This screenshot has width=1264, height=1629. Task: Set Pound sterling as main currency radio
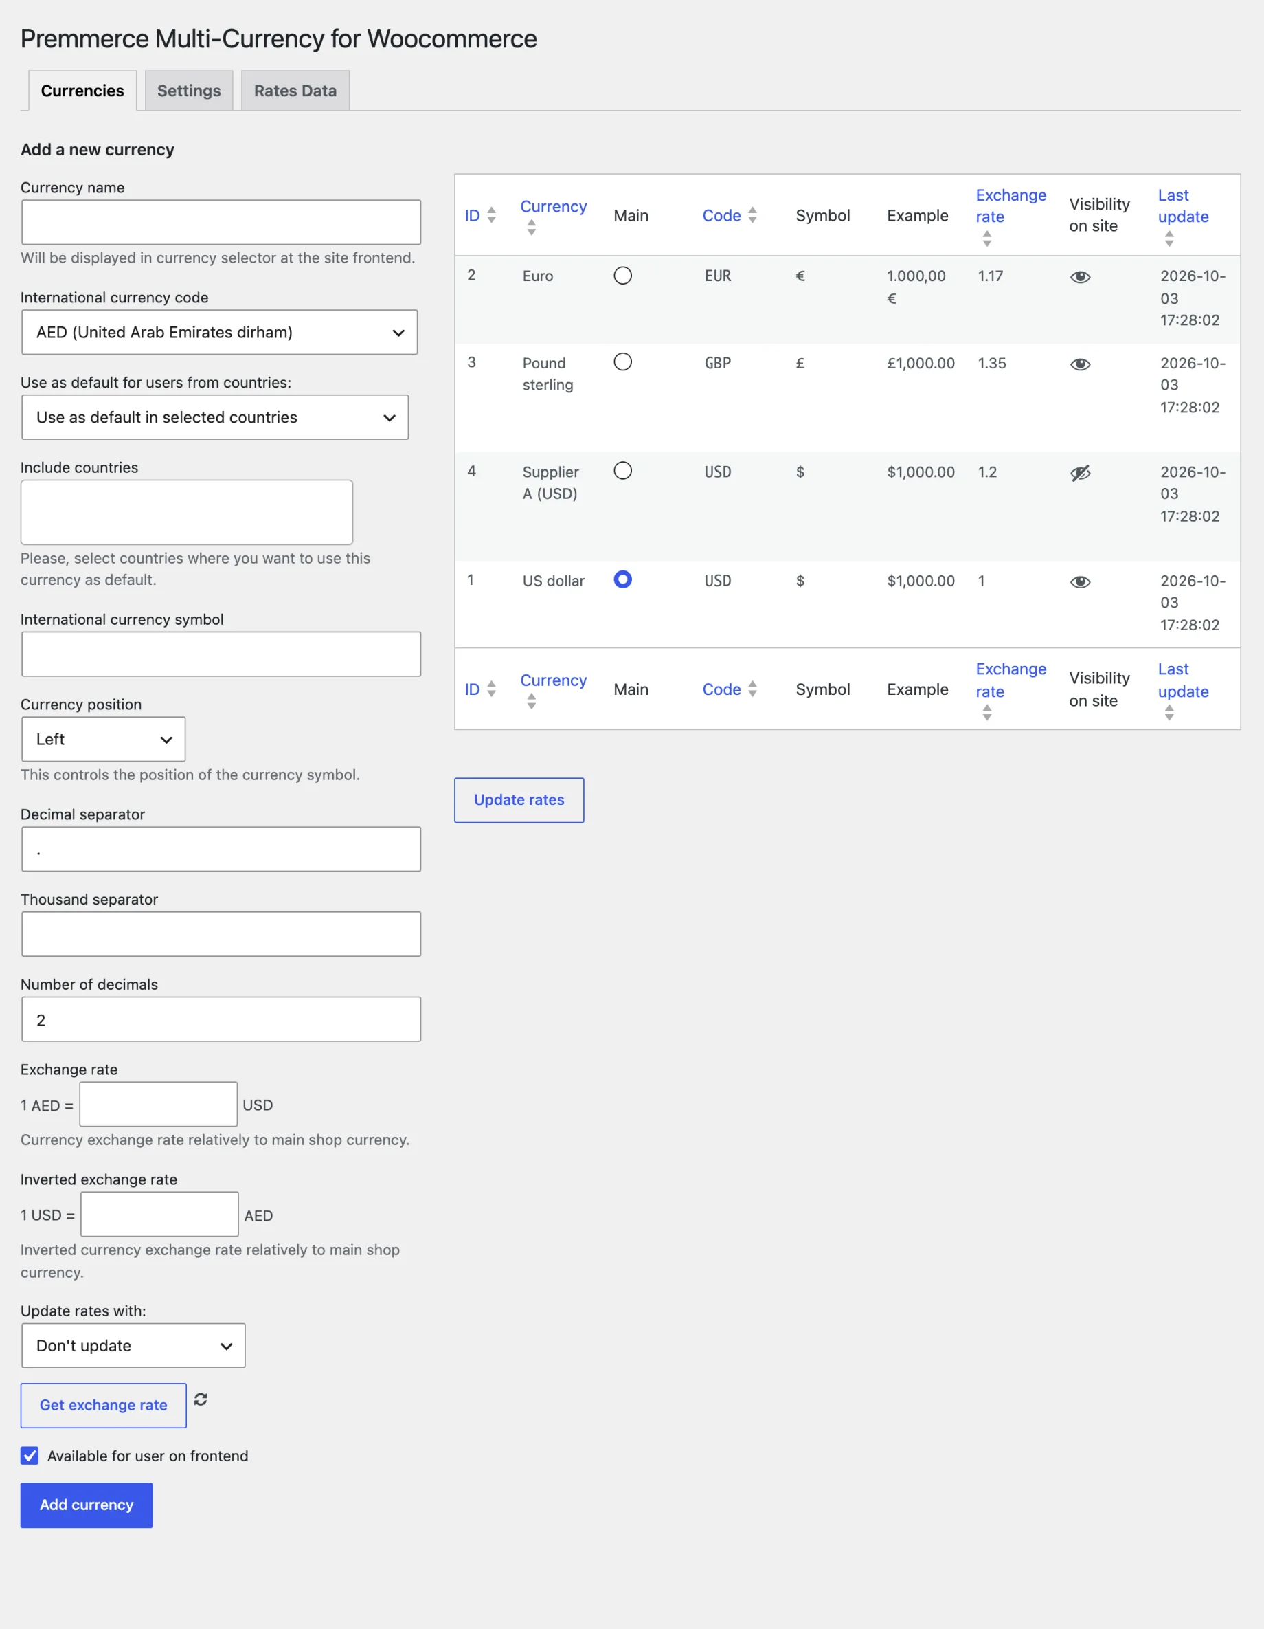[623, 362]
